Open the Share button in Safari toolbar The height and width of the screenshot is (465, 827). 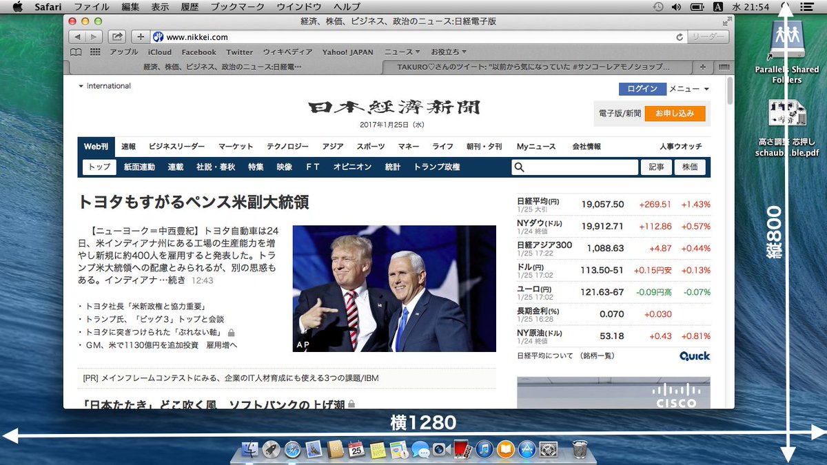[117, 37]
